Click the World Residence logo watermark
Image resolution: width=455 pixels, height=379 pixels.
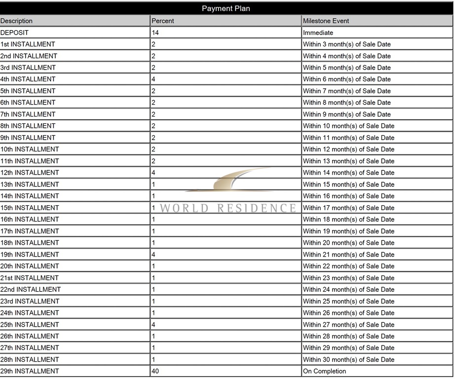tap(228, 192)
